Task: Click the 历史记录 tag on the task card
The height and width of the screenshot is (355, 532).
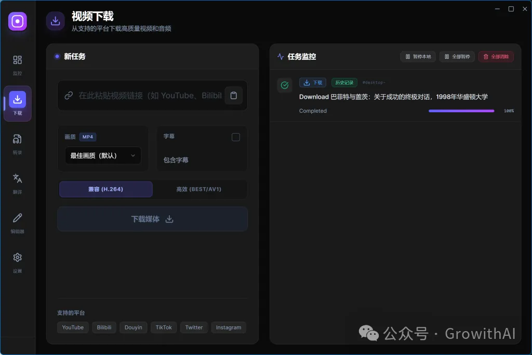Action: 344,82
